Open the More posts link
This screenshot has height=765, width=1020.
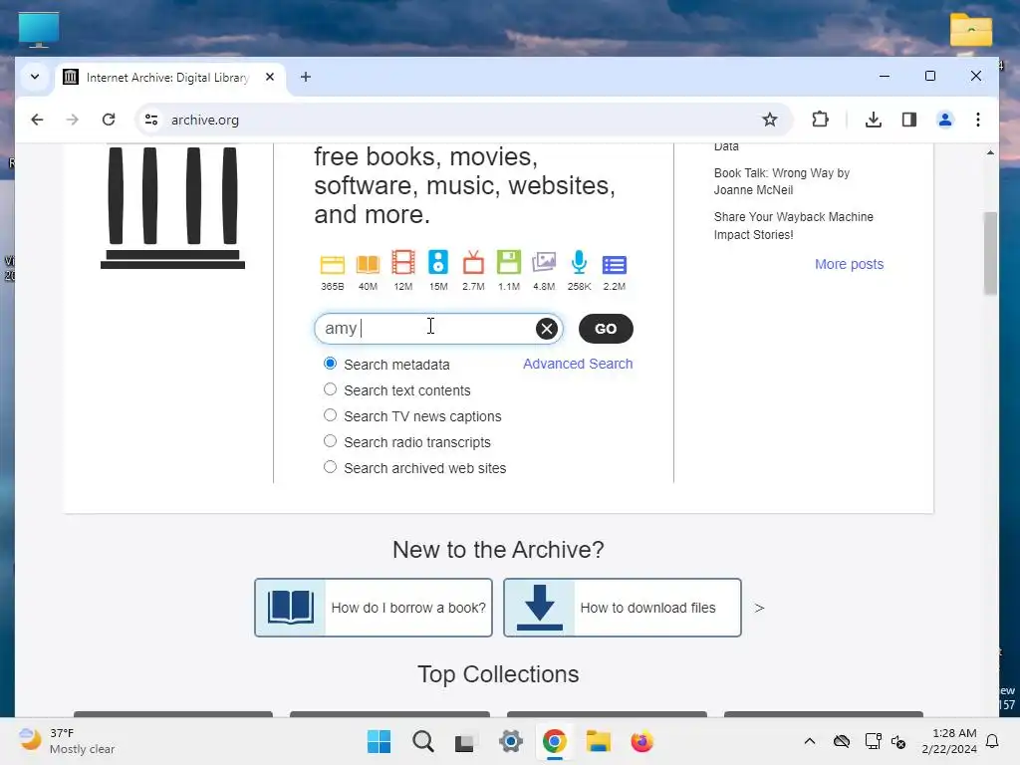(849, 264)
